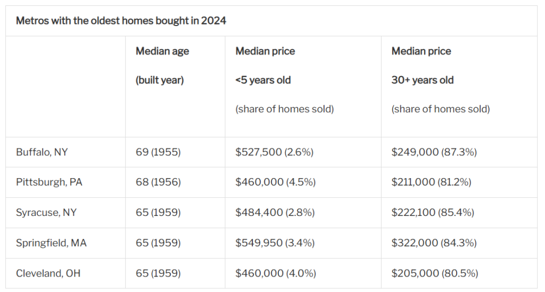The image size is (545, 292).
Task: Select the $211,000 (81.2%) cell
Action: [431, 182]
